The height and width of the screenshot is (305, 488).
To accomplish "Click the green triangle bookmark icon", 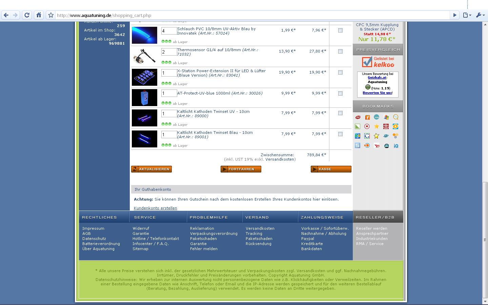I will pos(358,126).
